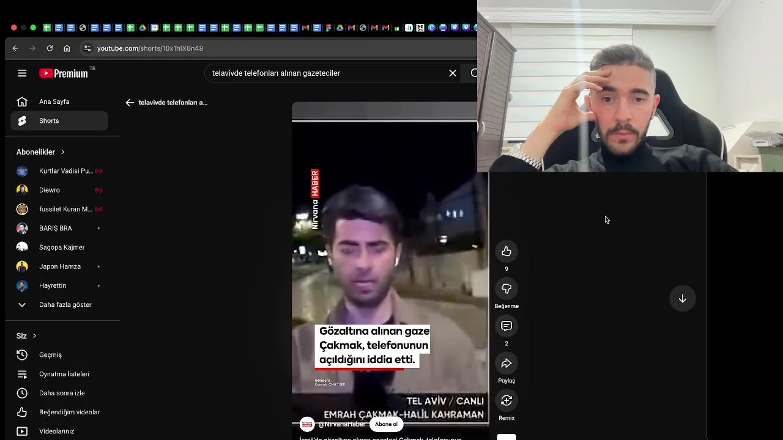Switch to the Google Calendar browser tab

point(154,28)
